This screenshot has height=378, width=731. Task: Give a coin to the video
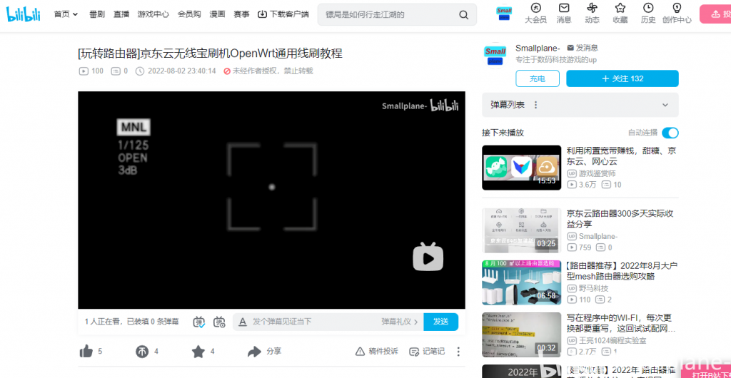[142, 351]
